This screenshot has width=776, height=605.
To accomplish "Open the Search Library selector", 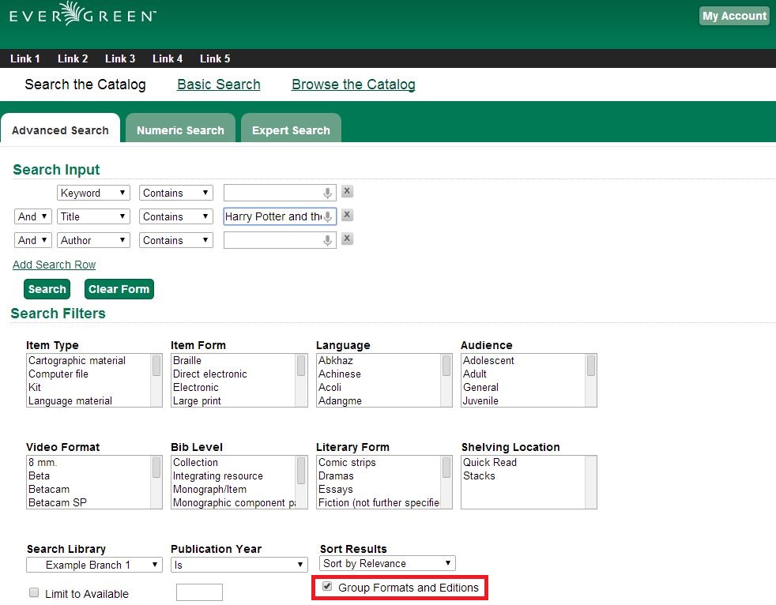I will [x=93, y=565].
